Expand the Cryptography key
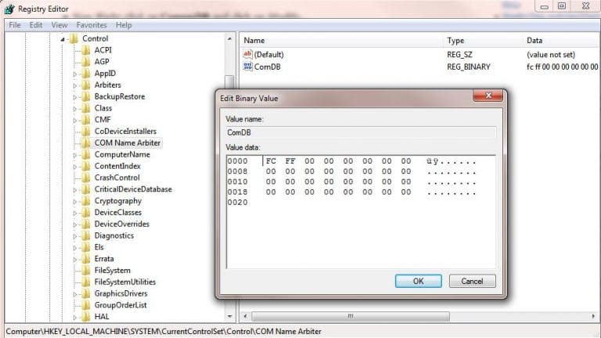 tap(75, 202)
